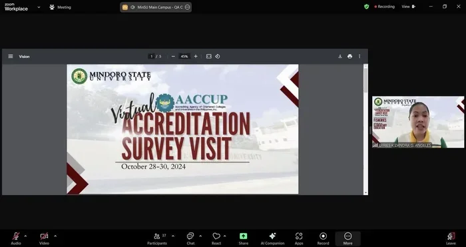Open the View layout menu

pos(409,7)
